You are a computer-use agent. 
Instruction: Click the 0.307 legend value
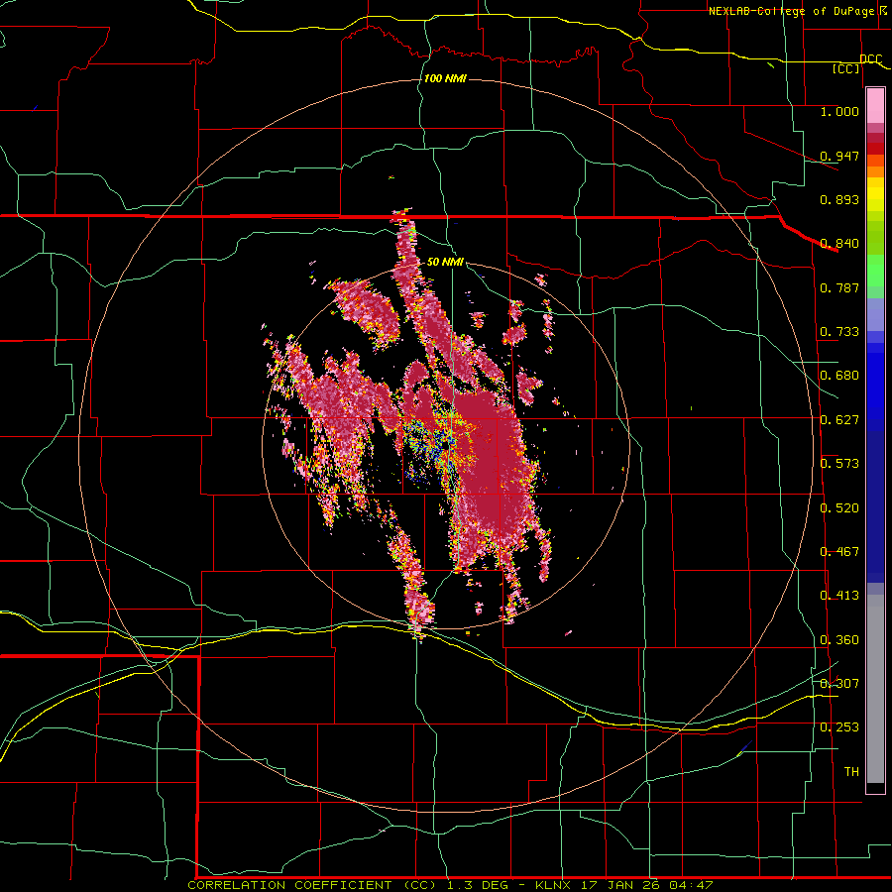click(x=839, y=683)
